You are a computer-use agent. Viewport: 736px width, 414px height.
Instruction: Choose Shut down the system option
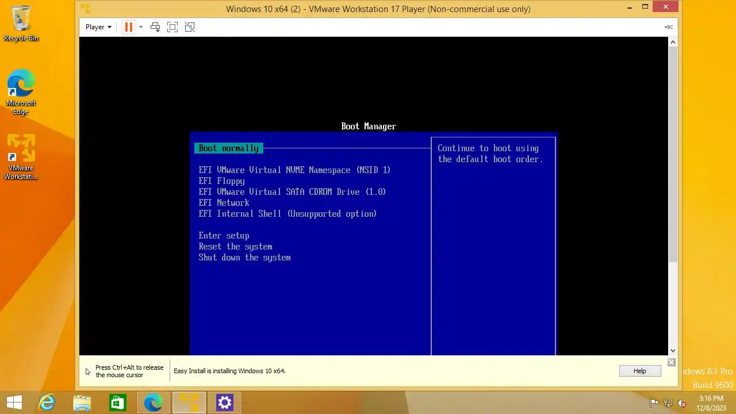(244, 258)
